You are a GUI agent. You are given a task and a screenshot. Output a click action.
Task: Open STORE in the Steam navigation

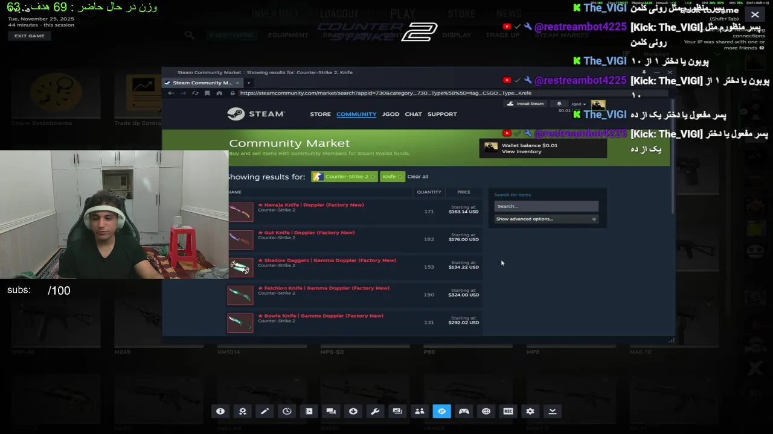tap(320, 114)
